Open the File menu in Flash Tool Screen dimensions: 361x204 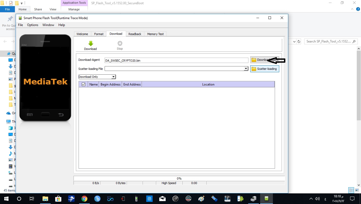(x=20, y=25)
